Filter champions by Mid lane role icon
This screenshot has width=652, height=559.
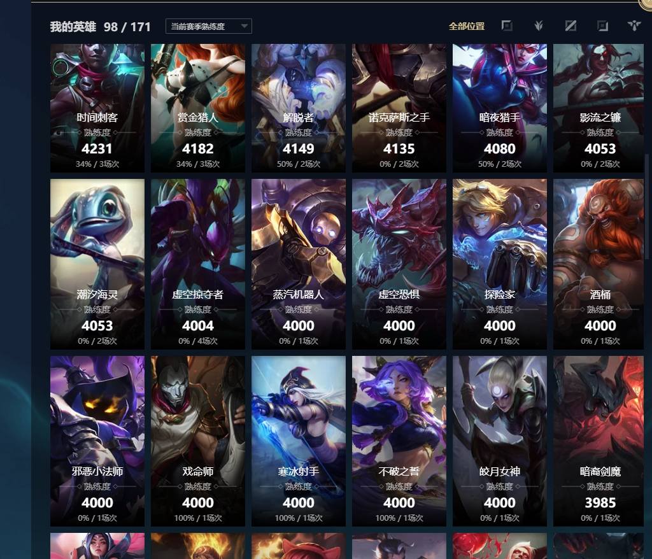pyautogui.click(x=570, y=26)
